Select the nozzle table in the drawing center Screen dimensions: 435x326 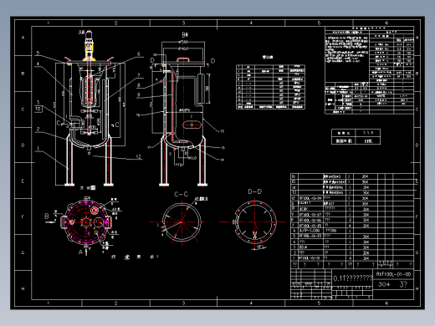pos(270,87)
